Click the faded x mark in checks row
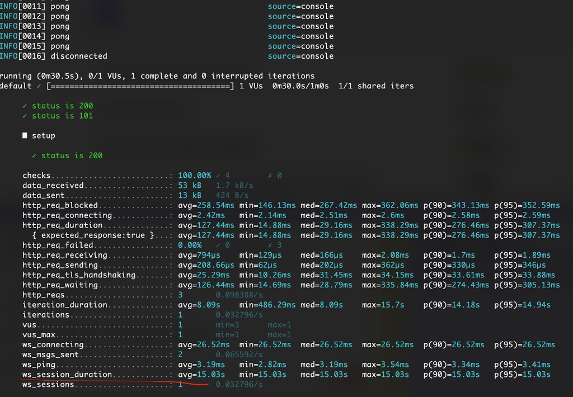The width and height of the screenshot is (573, 397). (270, 176)
